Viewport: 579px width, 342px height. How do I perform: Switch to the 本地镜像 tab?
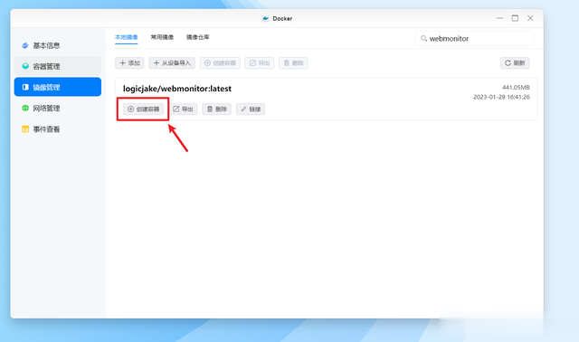(x=127, y=37)
